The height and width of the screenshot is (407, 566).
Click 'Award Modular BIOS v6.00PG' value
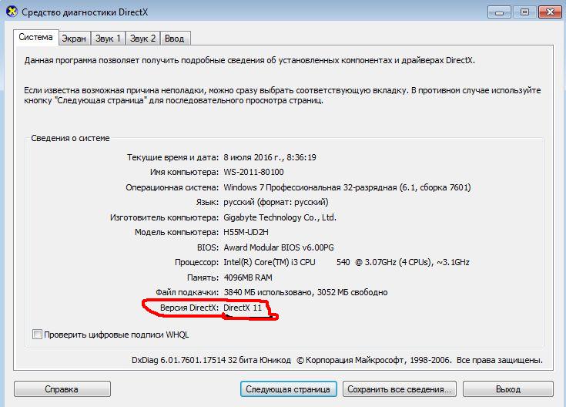pos(278,247)
